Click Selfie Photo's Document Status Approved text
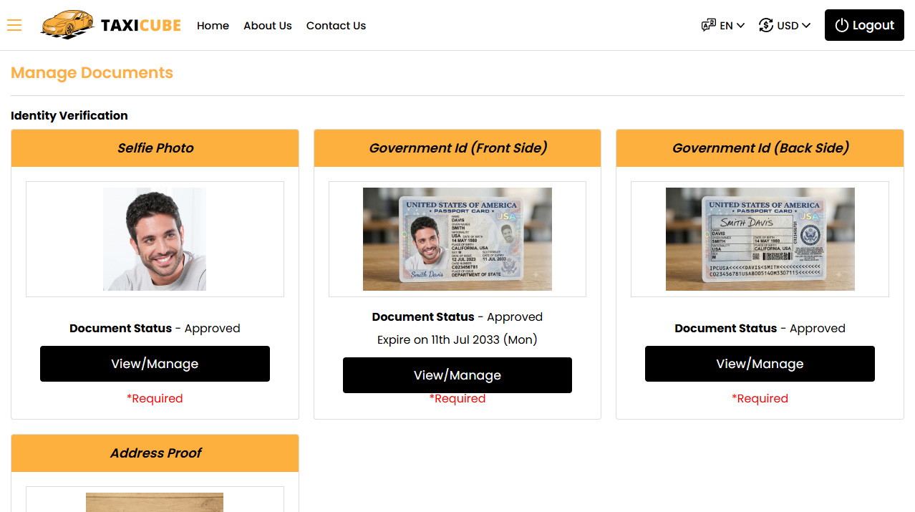Screen dimensions: 915x512 click(155, 329)
